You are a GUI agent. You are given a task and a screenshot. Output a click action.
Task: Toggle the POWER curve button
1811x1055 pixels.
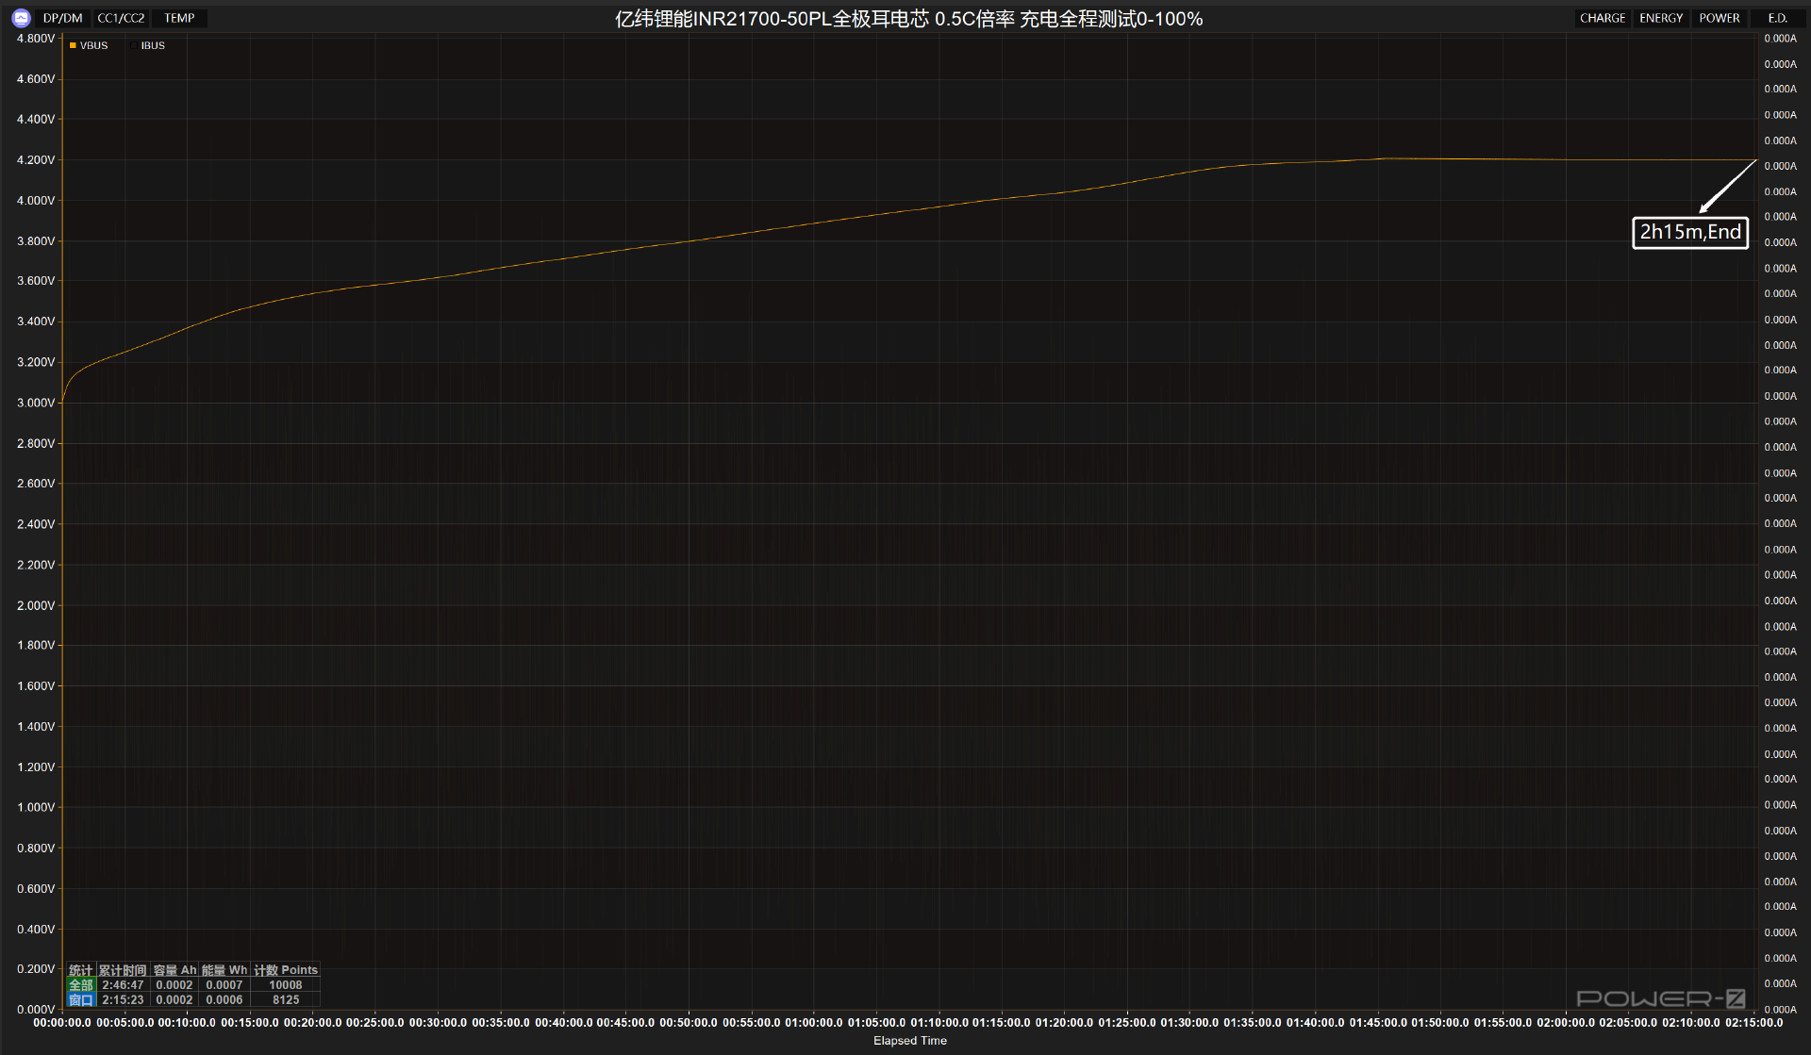click(x=1720, y=18)
